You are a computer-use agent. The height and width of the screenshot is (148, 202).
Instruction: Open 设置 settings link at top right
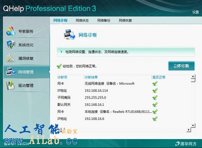point(196,12)
